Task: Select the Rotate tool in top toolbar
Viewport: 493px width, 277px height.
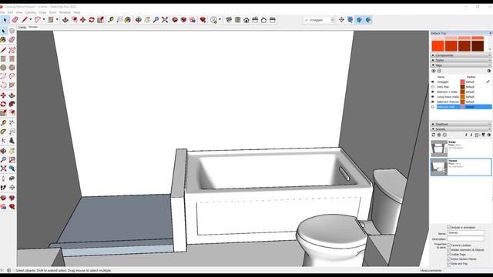Action: click(92, 20)
